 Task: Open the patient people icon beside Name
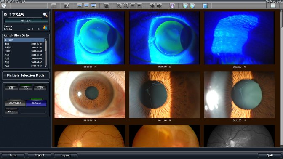(x=45, y=28)
